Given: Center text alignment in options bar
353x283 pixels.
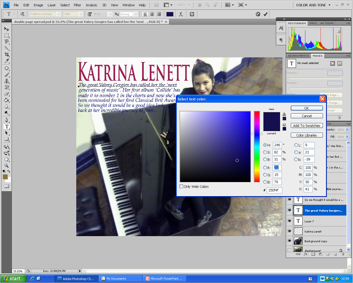Looking at the screenshot, I should [152, 14].
